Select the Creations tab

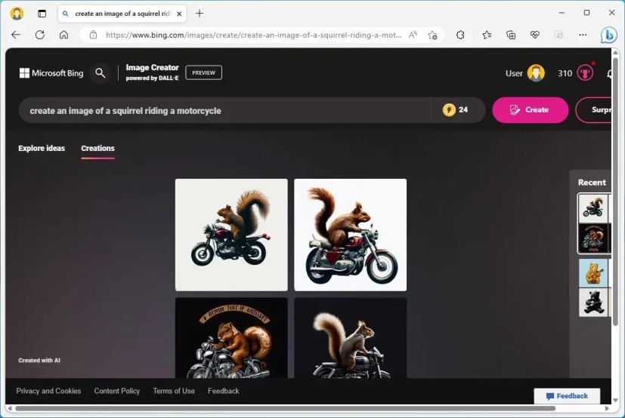click(97, 148)
